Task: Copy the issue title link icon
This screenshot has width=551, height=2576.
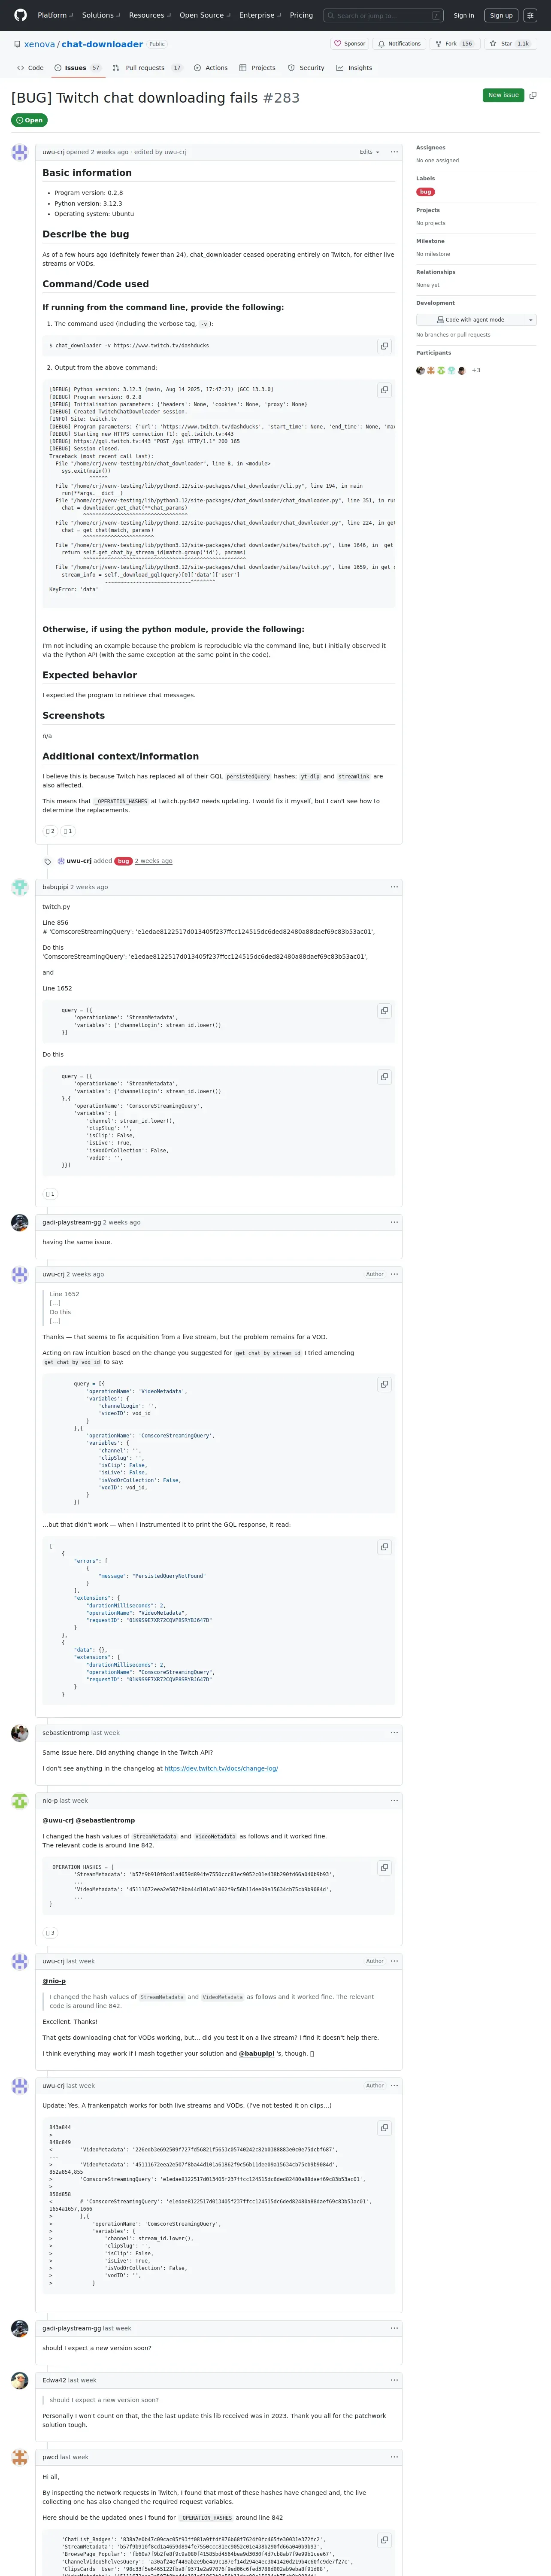Action: tap(533, 95)
